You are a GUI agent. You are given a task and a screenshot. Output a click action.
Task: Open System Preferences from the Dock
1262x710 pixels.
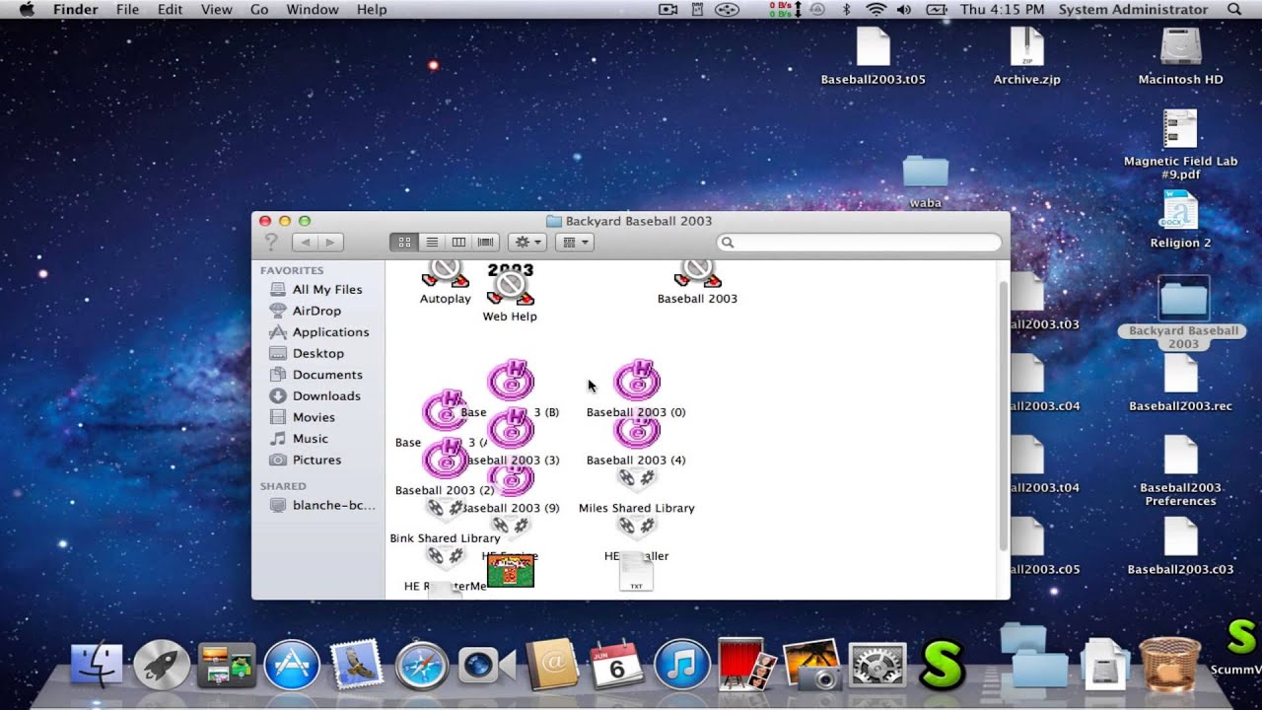tap(876, 666)
